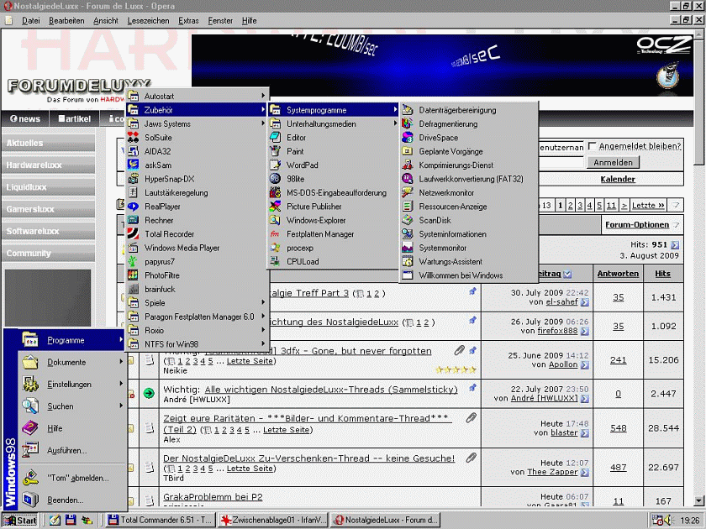Viewport: 706px width, 529px height.
Task: Go to Letzte » page link
Action: 648,205
